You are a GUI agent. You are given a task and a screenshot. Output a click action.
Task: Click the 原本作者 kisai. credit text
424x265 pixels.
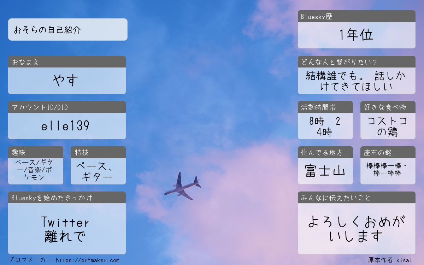pyautogui.click(x=391, y=260)
